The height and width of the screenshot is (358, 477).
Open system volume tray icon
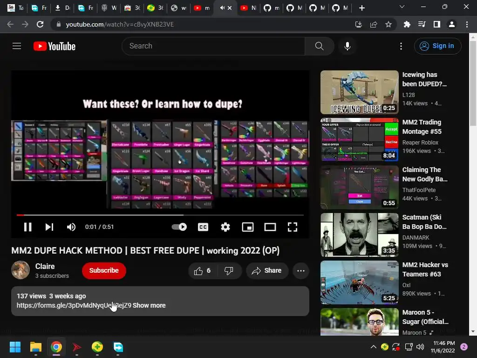point(420,347)
